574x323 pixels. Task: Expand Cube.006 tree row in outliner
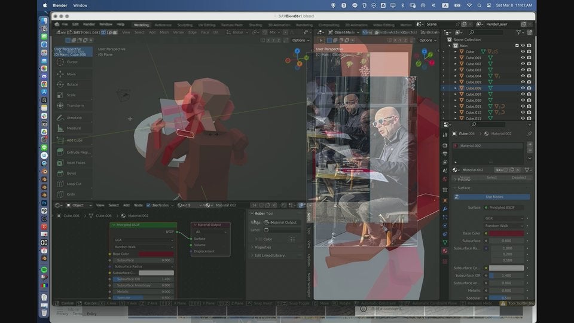click(456, 88)
